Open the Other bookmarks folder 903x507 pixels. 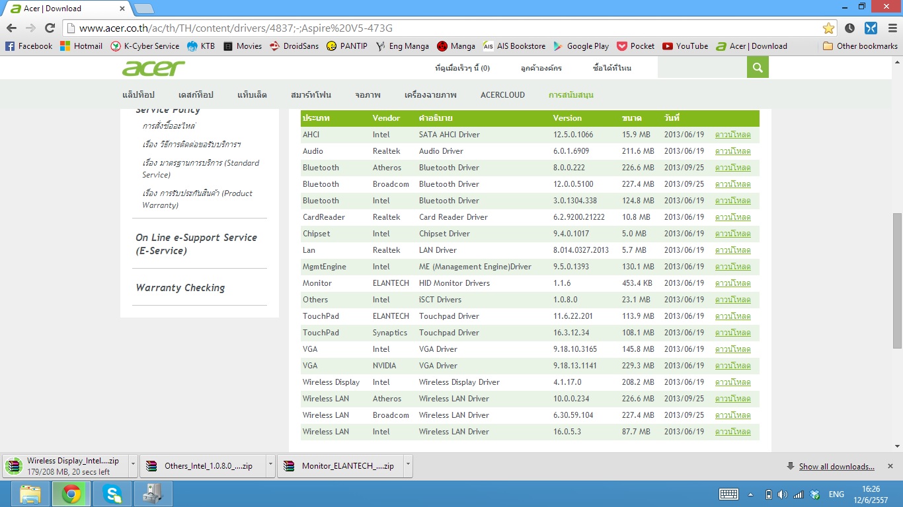click(860, 46)
